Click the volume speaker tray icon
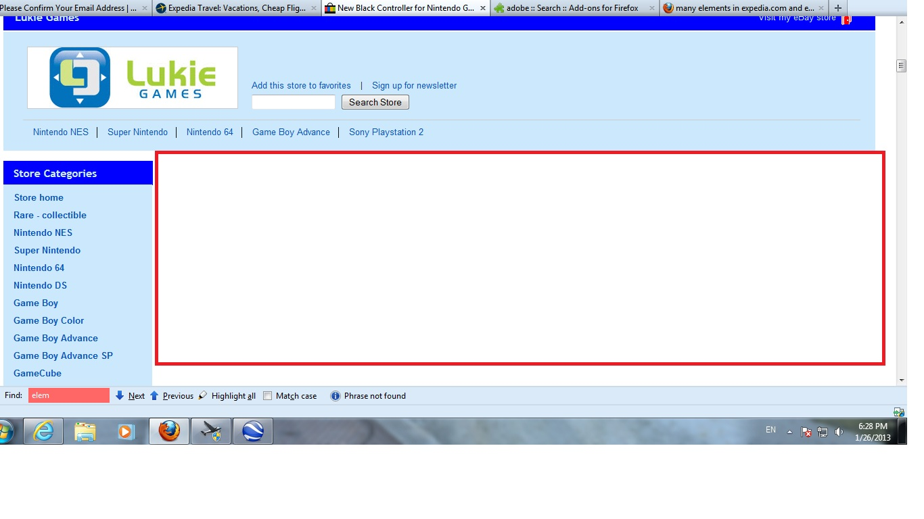 pos(839,432)
